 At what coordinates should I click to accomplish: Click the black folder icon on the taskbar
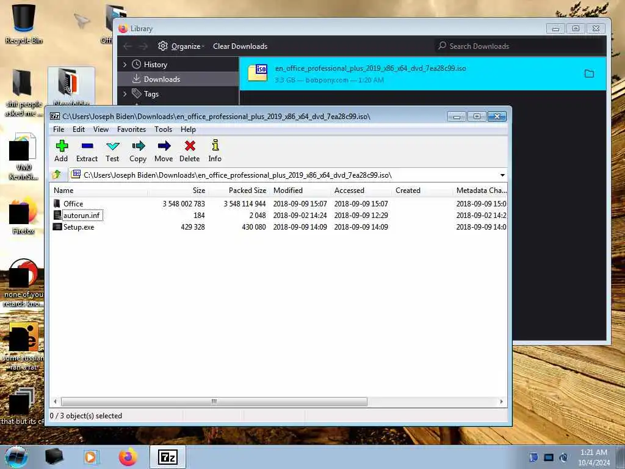(x=54, y=457)
